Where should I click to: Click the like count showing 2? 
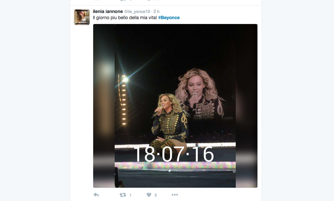156,195
